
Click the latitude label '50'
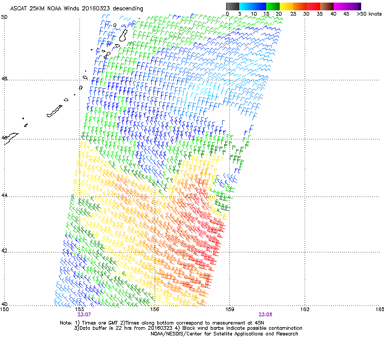(x=4, y=17)
